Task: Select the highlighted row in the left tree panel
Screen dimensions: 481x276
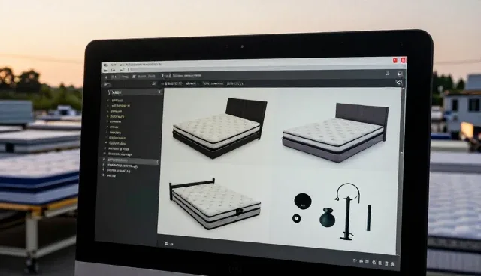Action: pyautogui.click(x=131, y=160)
